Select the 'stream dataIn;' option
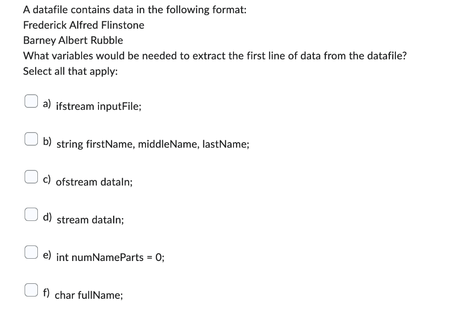Image resolution: width=467 pixels, height=317 pixels. coord(89,220)
